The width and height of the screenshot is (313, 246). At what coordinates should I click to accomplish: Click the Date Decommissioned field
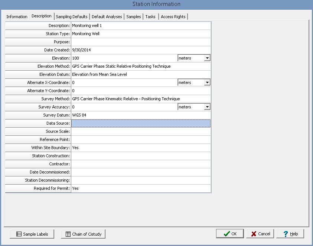(141, 172)
